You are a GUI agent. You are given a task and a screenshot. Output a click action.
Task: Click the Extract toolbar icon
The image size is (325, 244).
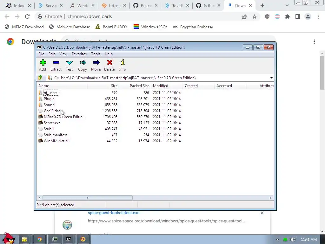(x=56, y=63)
